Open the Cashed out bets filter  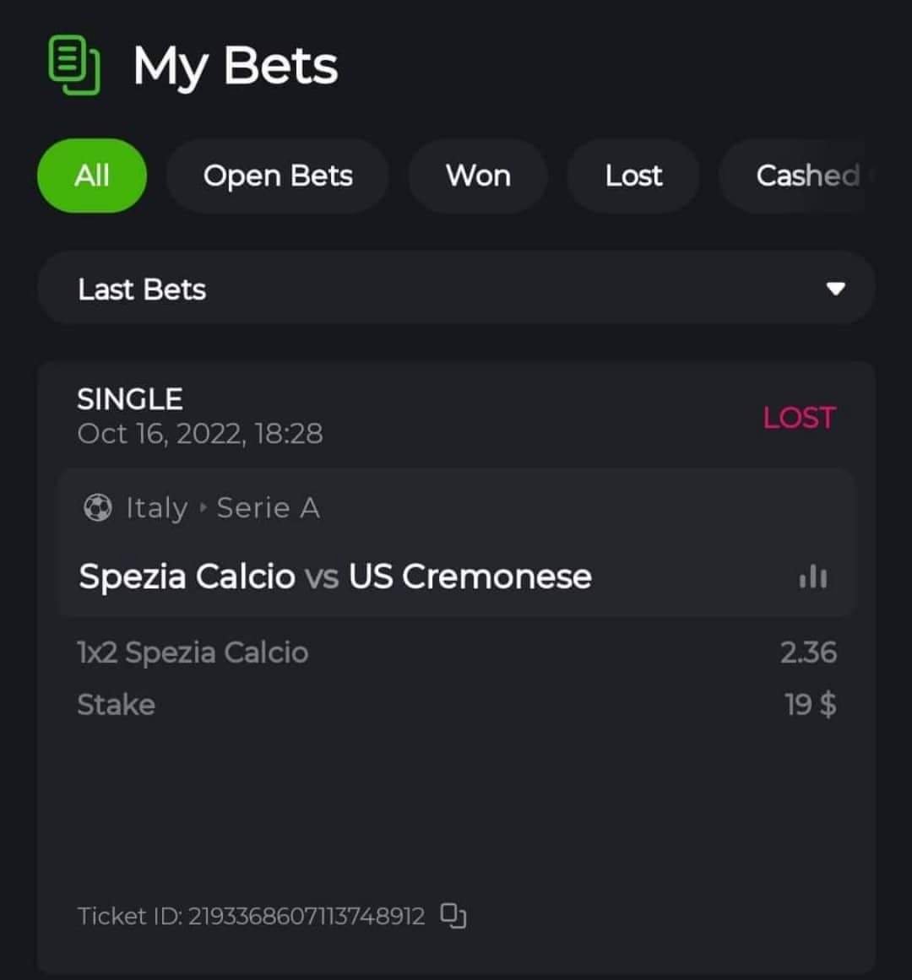(x=806, y=176)
